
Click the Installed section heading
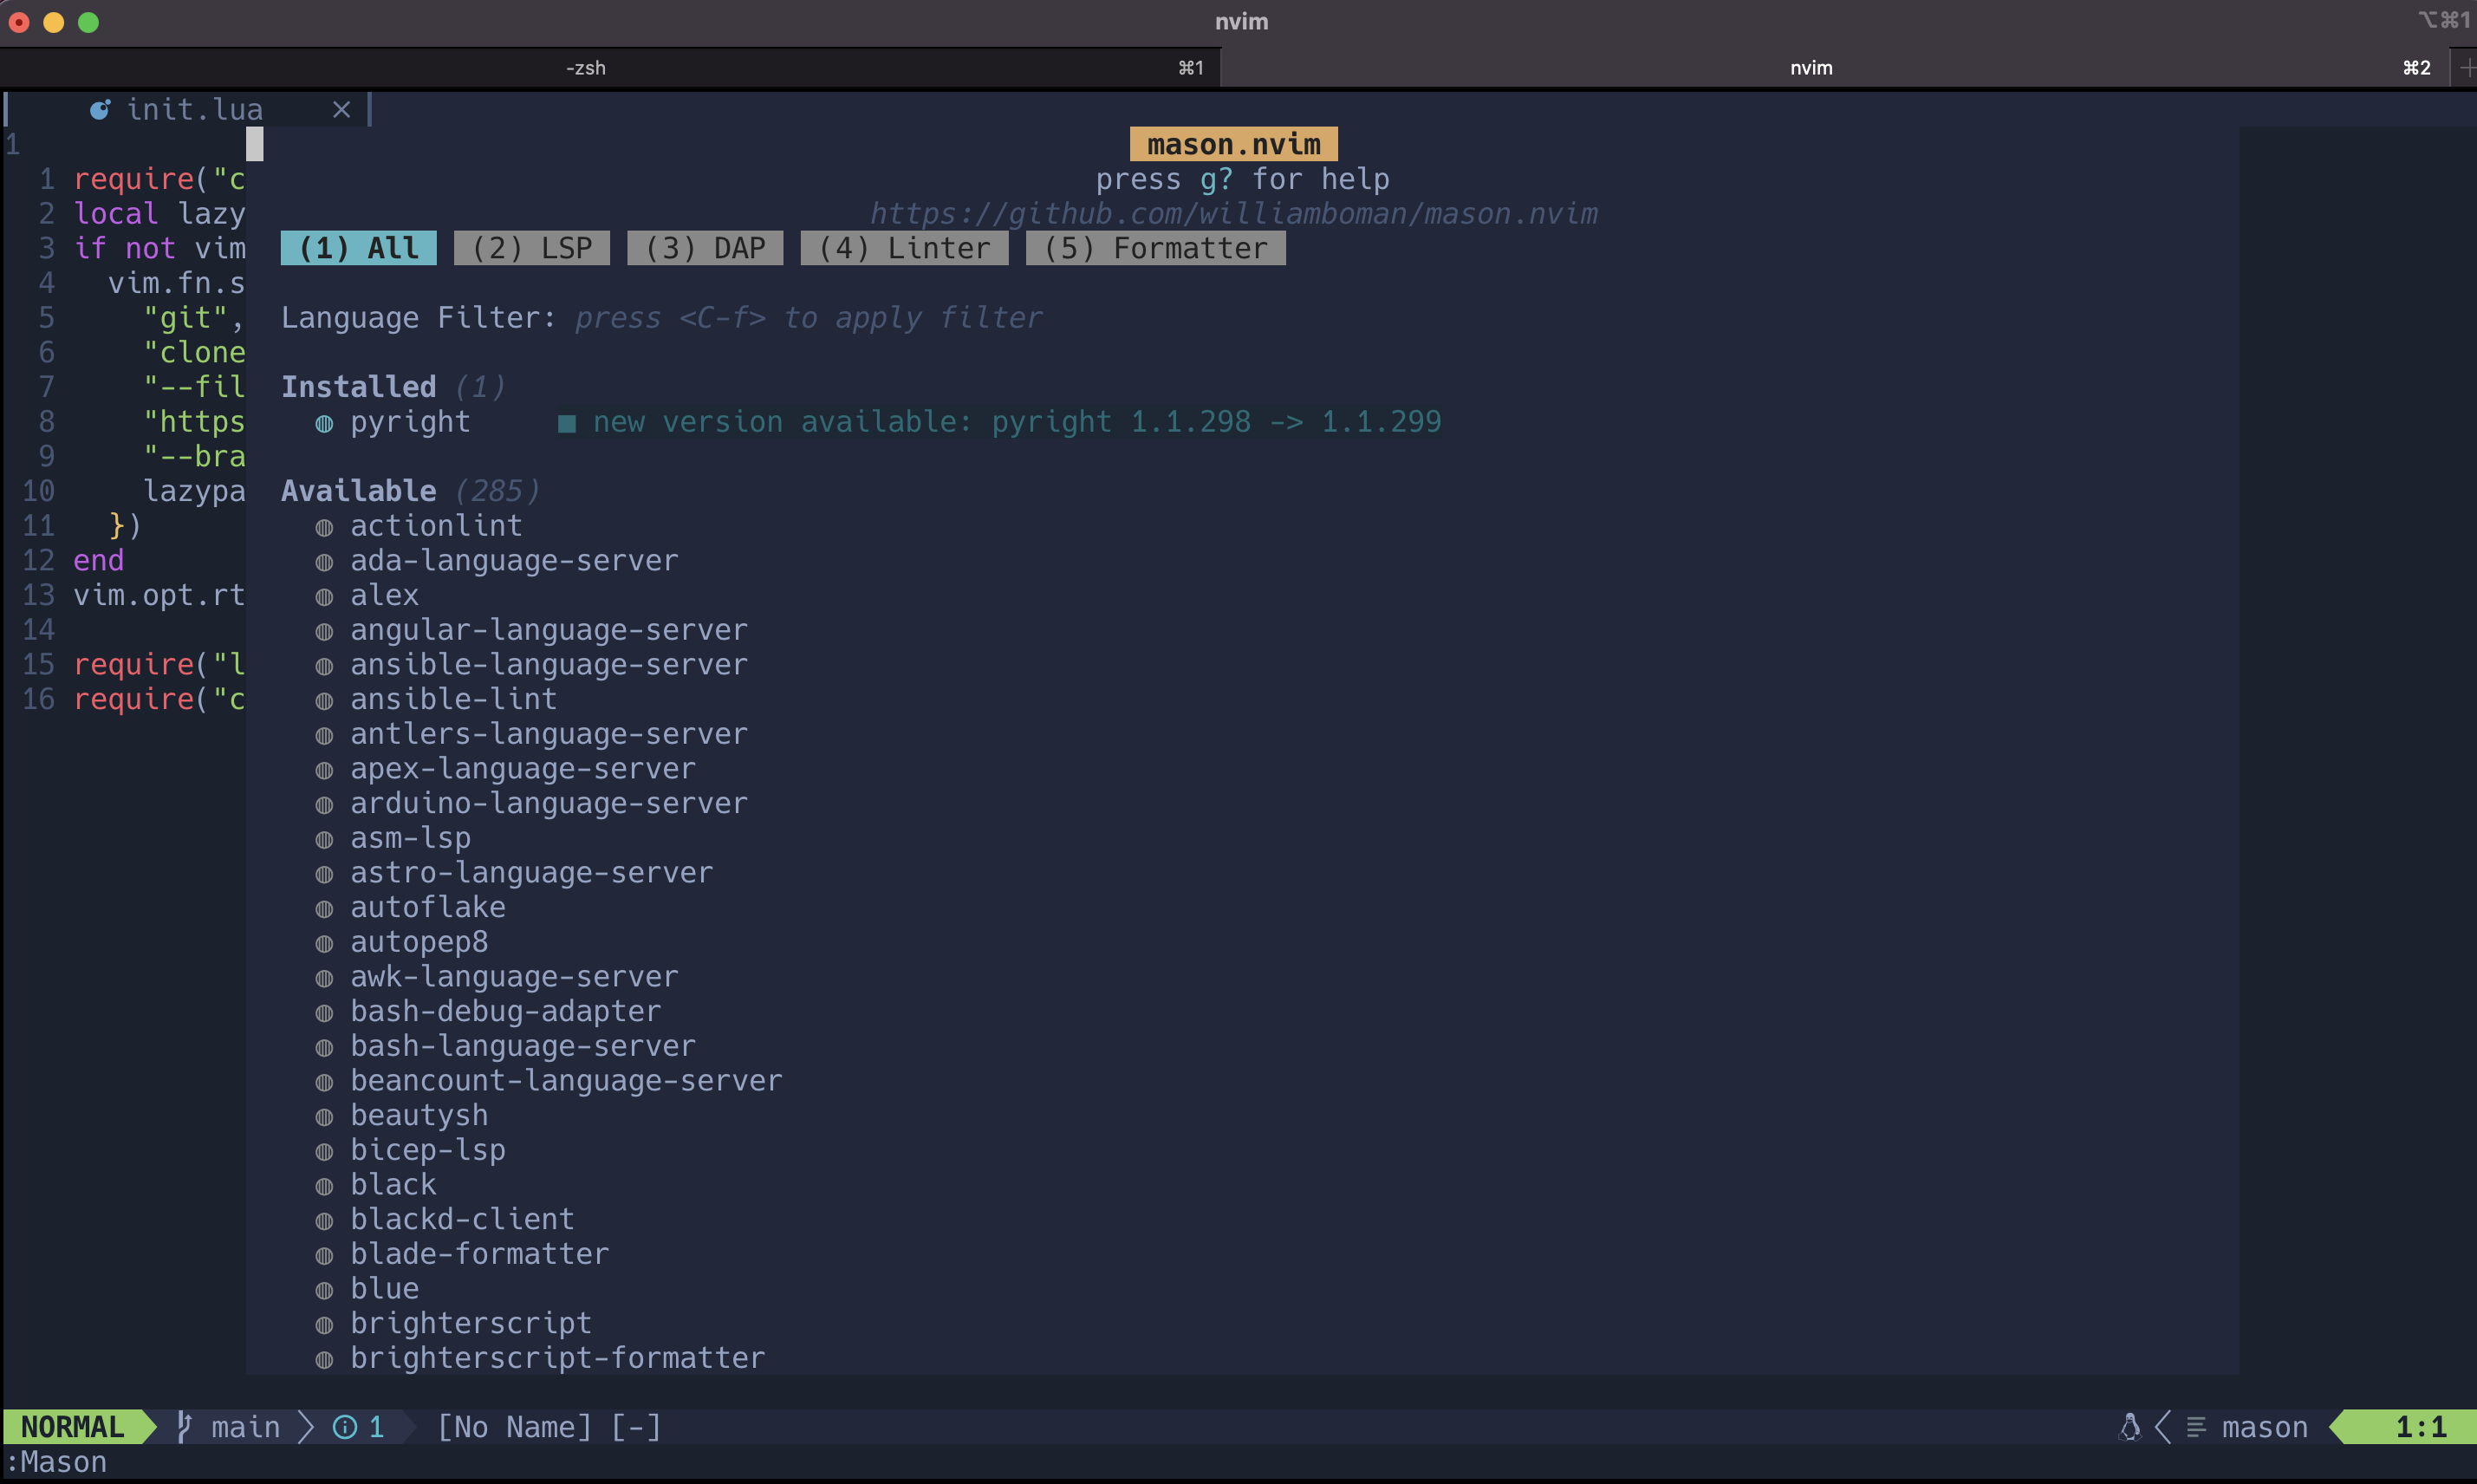358,386
